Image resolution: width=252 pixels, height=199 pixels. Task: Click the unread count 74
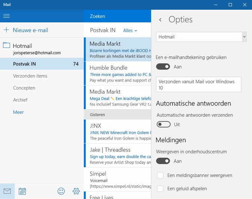[x=76, y=64]
